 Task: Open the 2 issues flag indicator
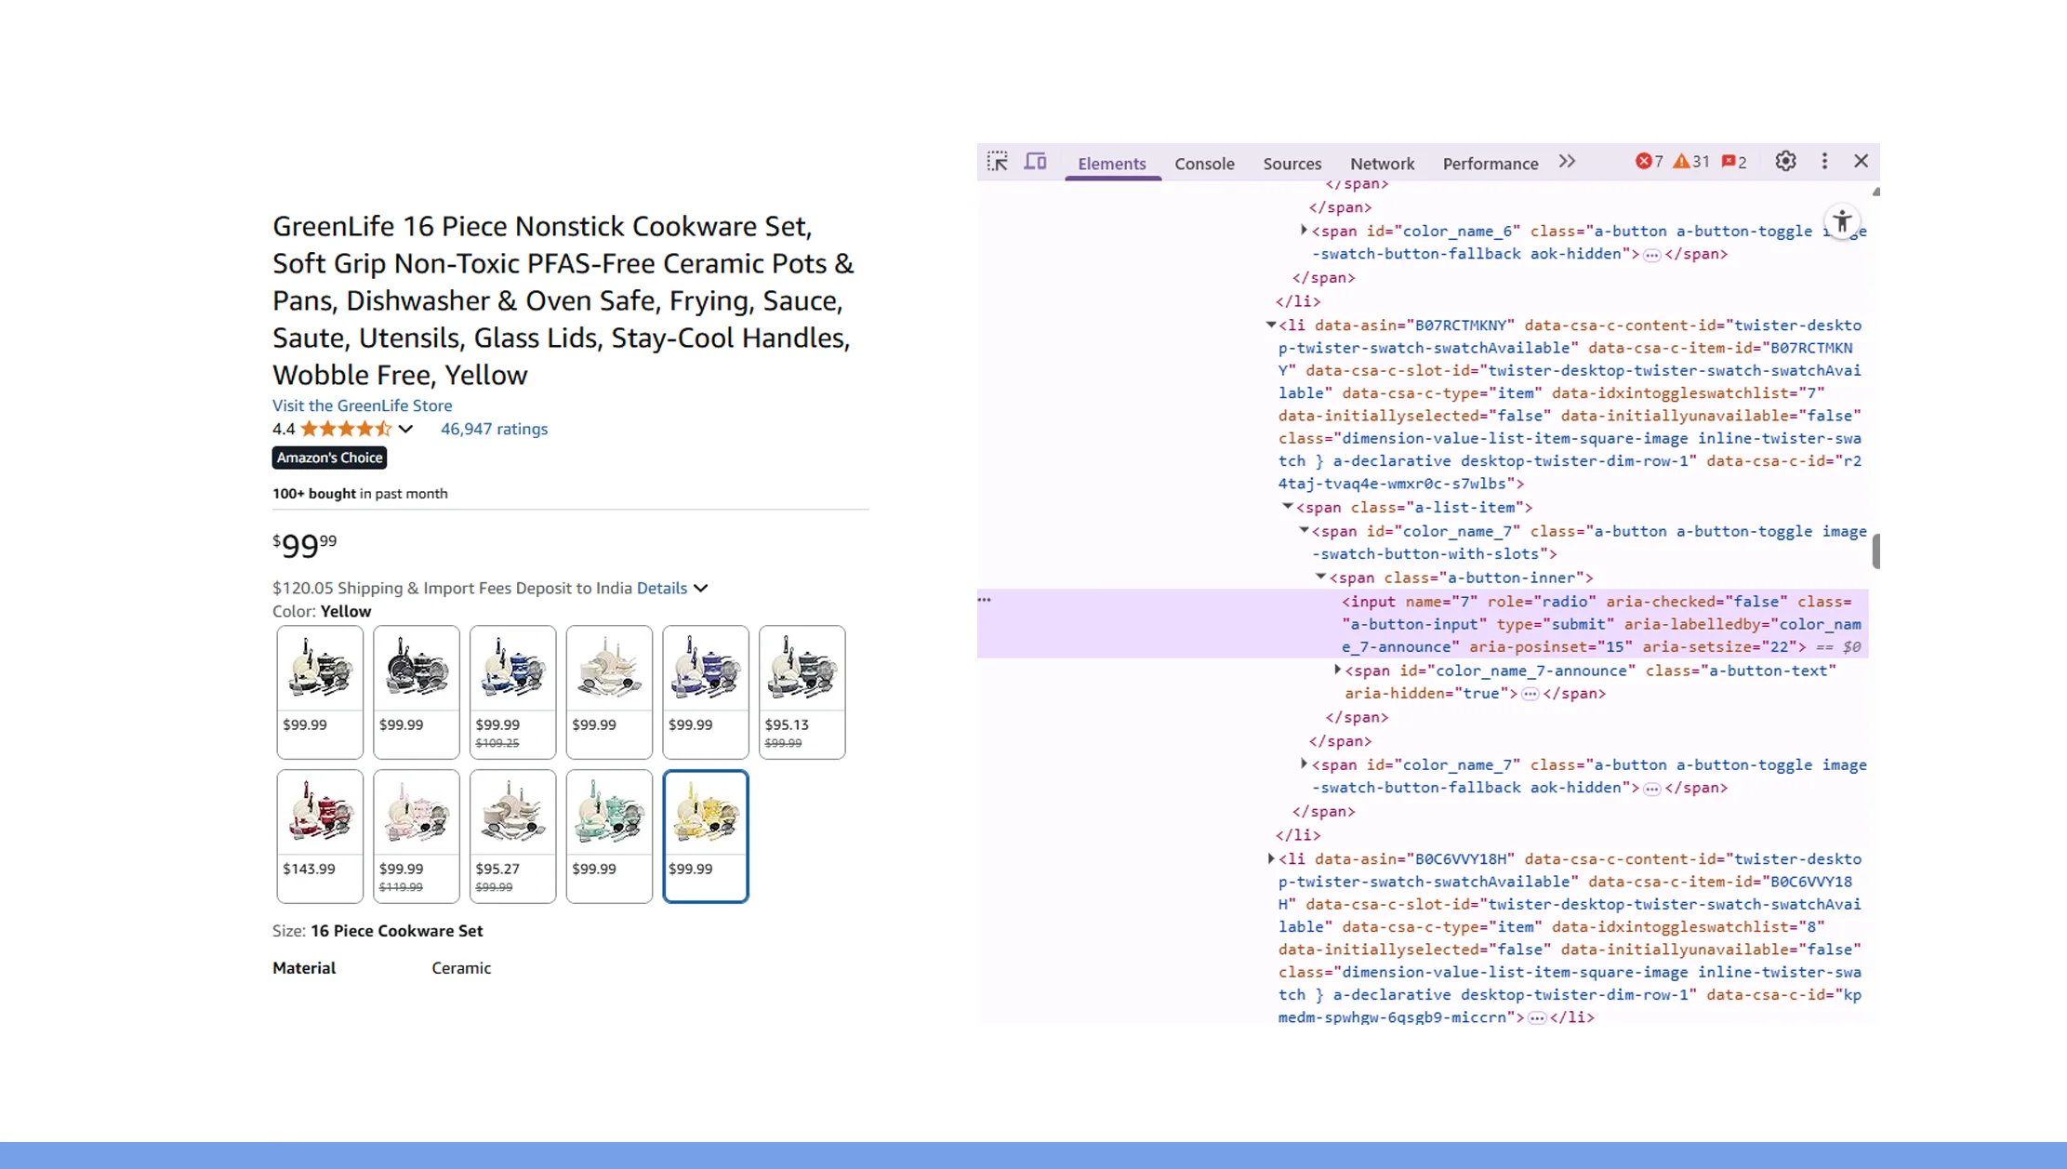click(1734, 162)
